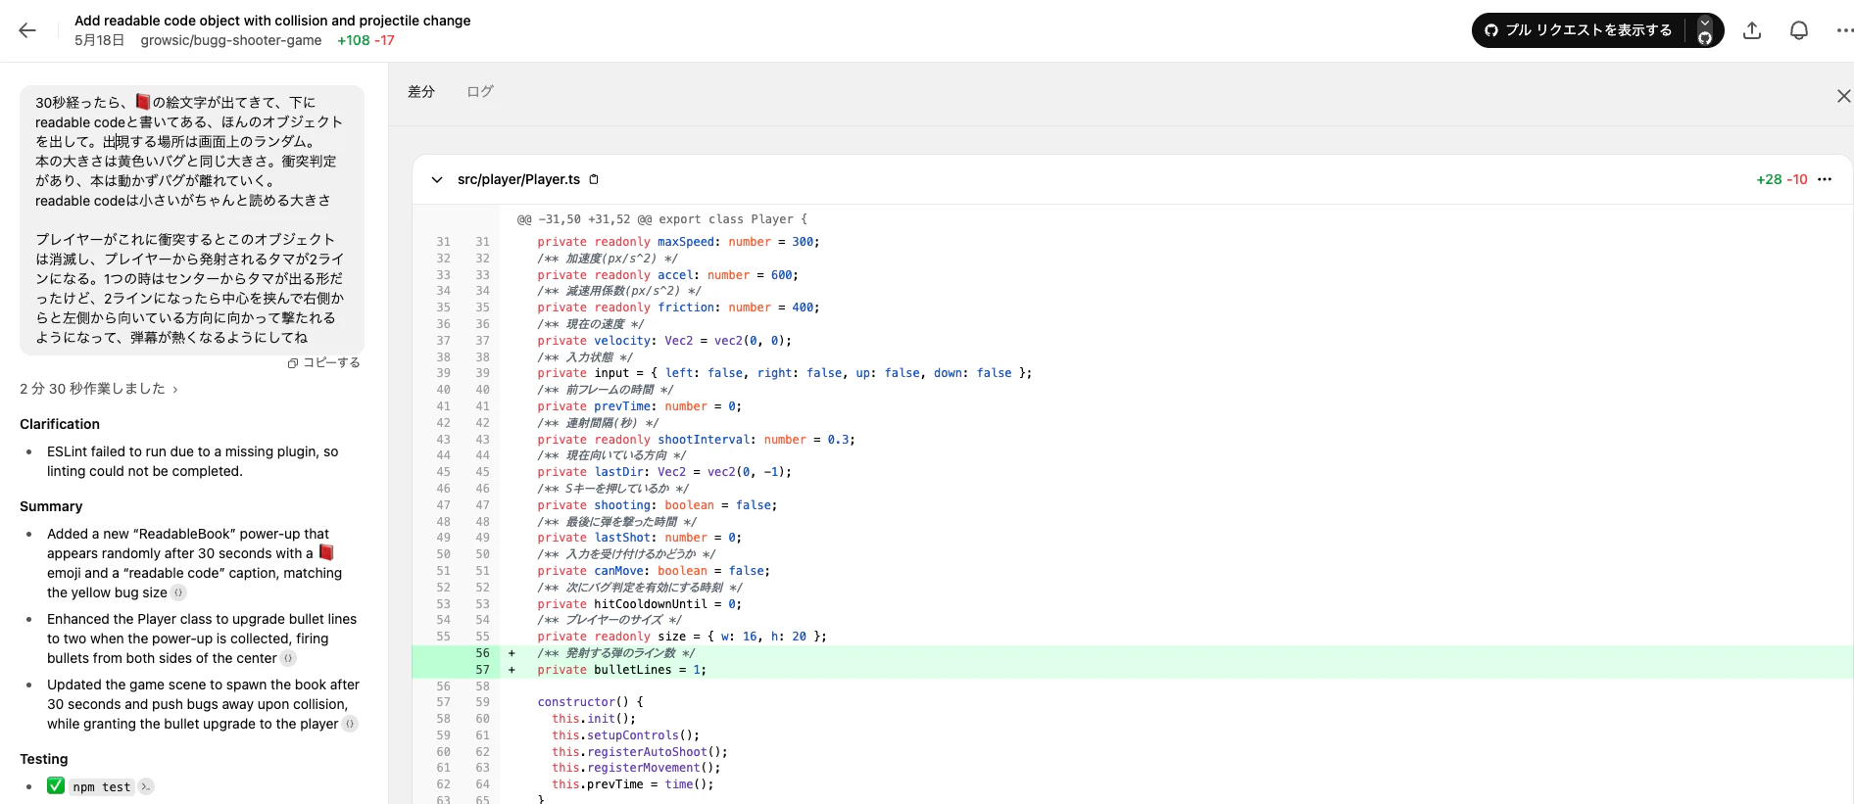The image size is (1854, 804).
Task: Click code line 'this.registerAutoShoot();'
Action: click(x=639, y=752)
